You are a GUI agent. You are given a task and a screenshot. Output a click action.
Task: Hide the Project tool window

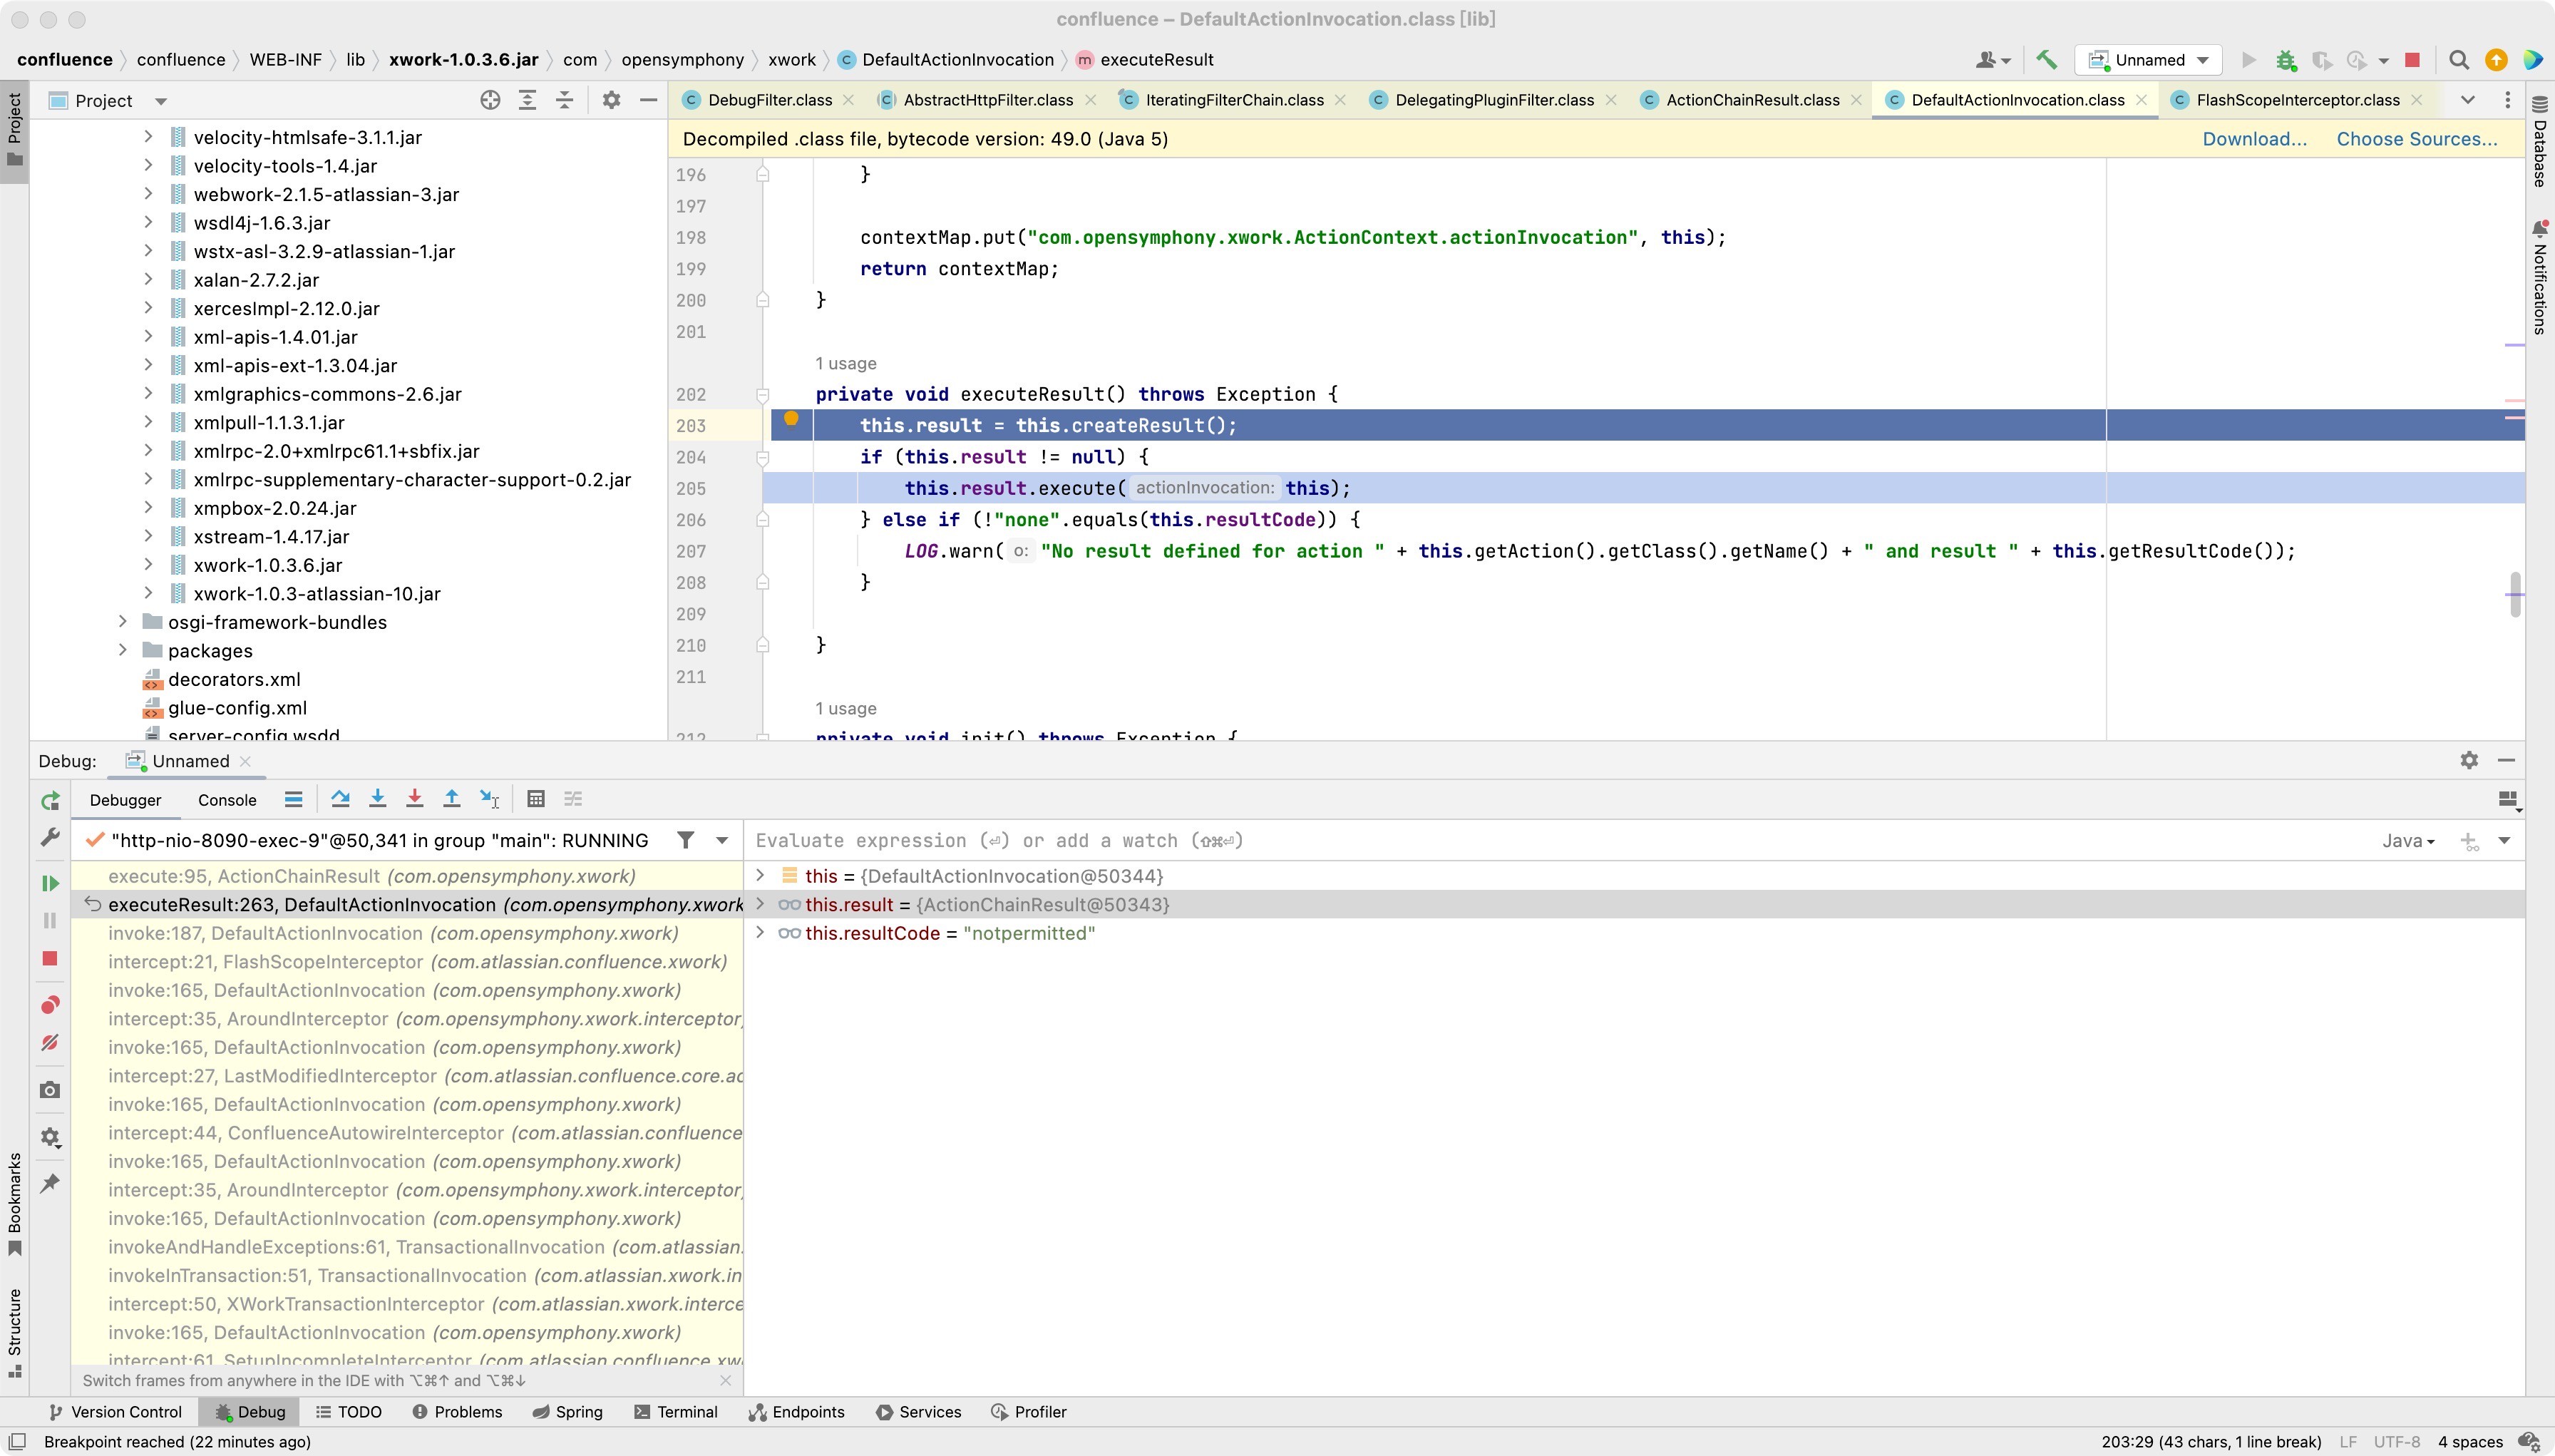(649, 100)
